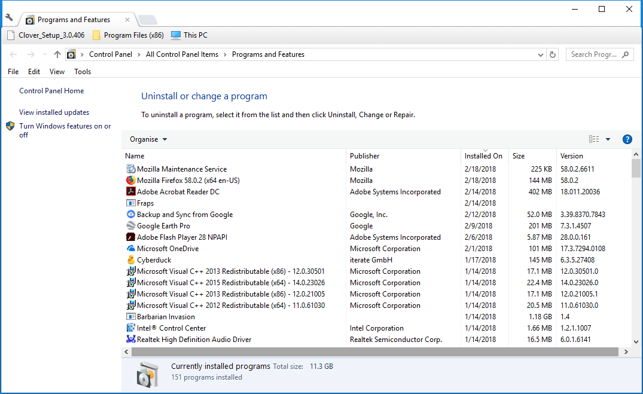The image size is (643, 394).
Task: Select the Adobe Acrobat Reader DC icon
Action: click(x=131, y=191)
